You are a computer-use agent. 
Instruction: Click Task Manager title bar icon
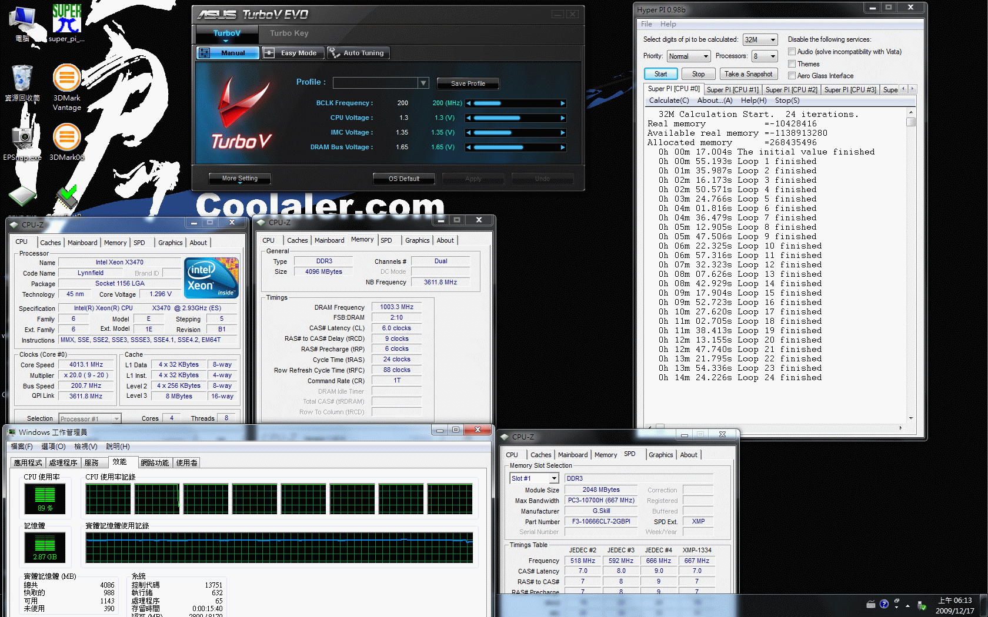tap(12, 432)
